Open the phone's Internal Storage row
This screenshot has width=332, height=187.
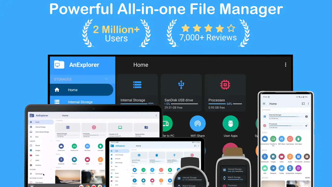[x=286, y=117]
